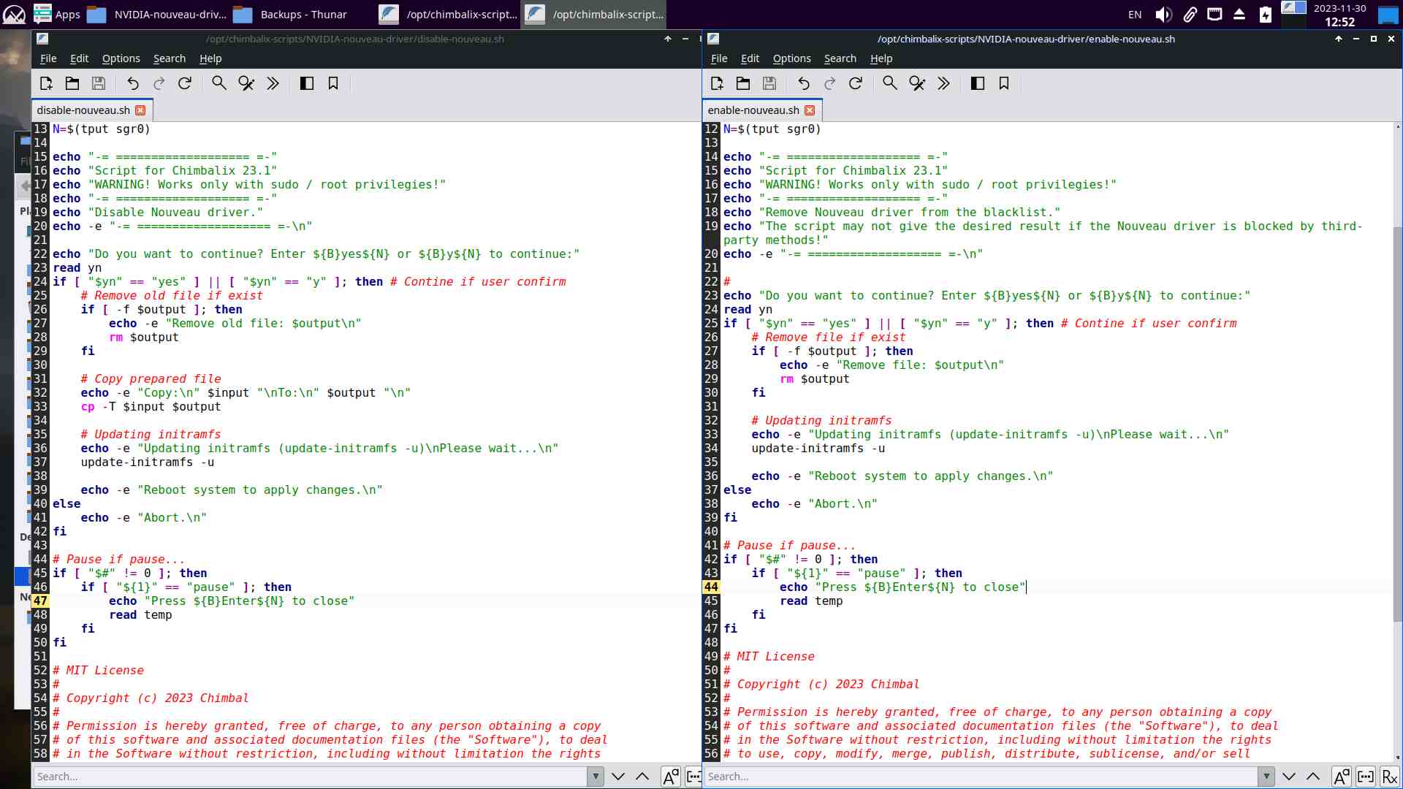Open Search menu in right editor
The height and width of the screenshot is (789, 1403).
click(x=840, y=58)
